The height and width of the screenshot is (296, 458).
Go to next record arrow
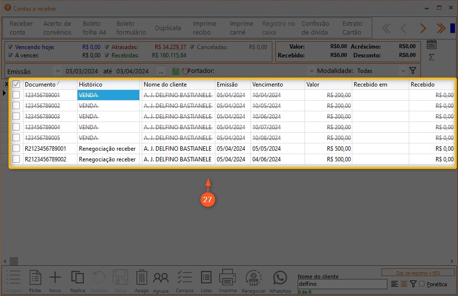423,28
